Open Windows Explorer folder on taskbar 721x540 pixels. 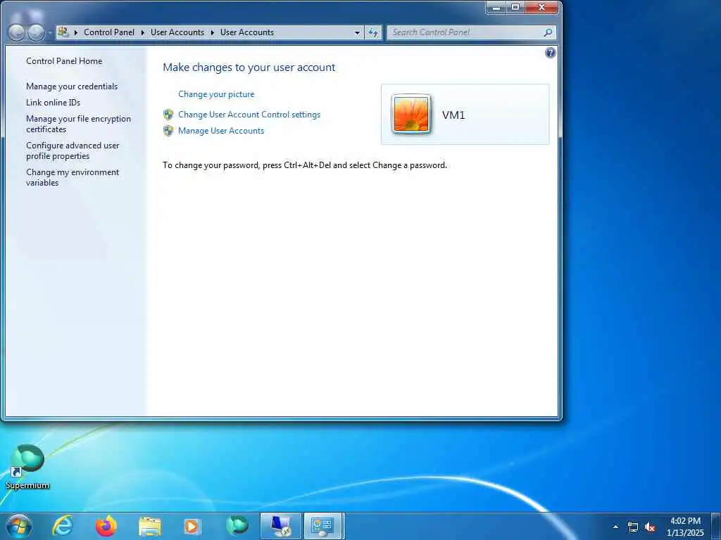[150, 527]
